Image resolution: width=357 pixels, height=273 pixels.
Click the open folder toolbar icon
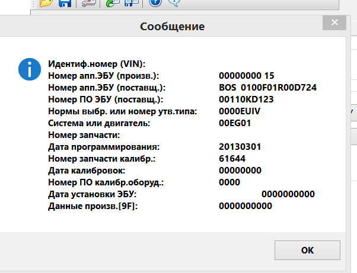coord(47,3)
